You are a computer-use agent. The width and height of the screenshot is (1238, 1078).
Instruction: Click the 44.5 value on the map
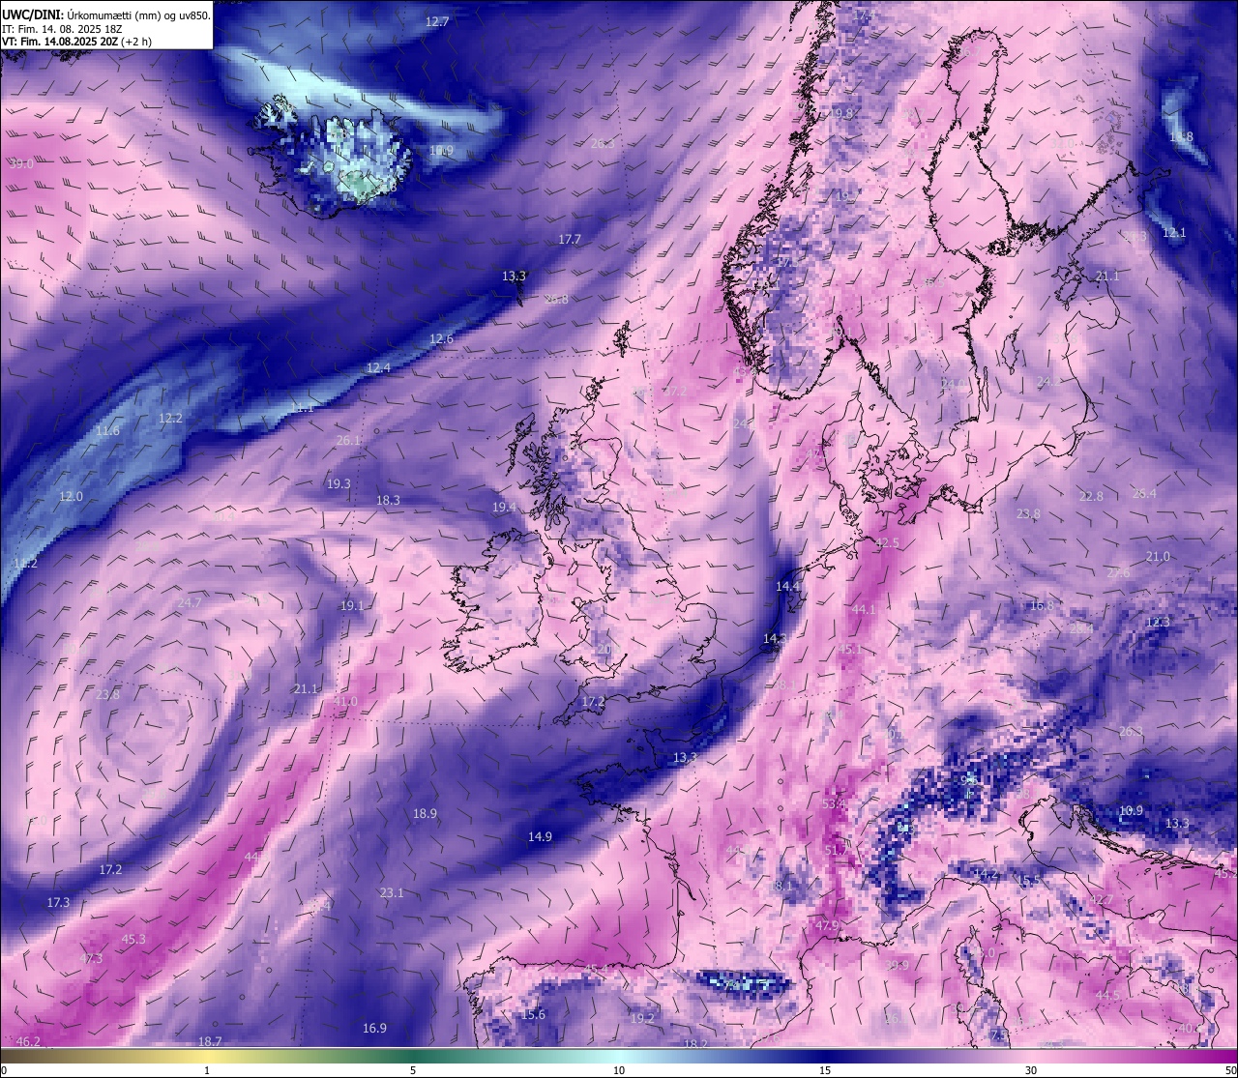point(1107,995)
